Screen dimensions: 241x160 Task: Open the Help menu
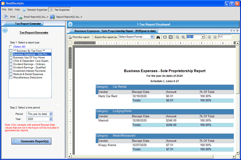click(x=17, y=10)
